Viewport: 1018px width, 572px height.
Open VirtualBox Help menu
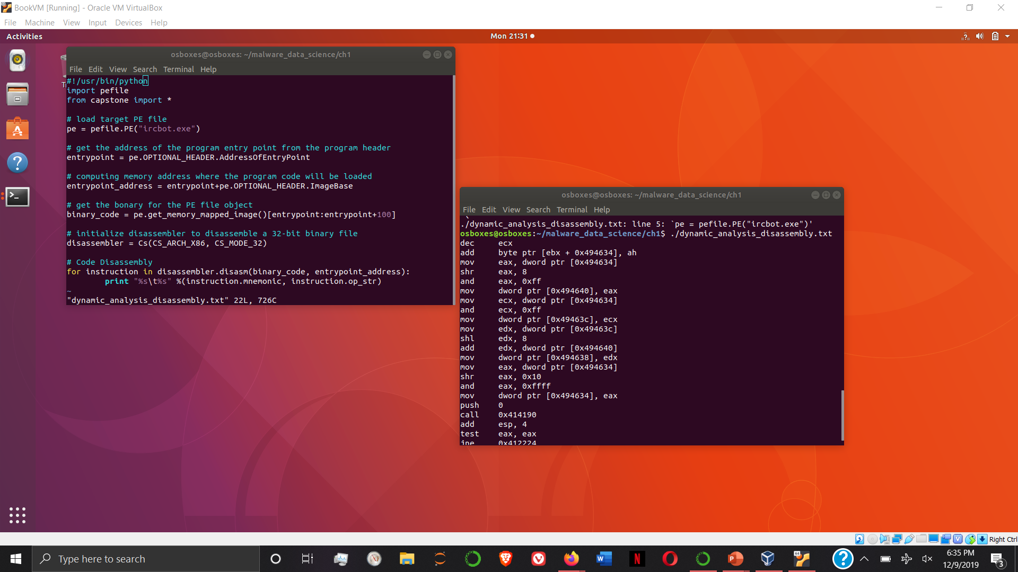(x=159, y=23)
